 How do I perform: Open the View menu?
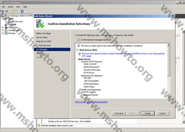click(x=18, y=7)
